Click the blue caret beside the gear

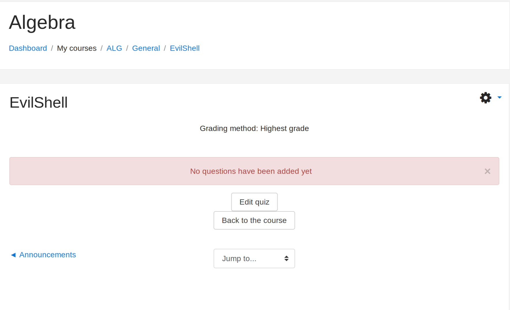pyautogui.click(x=499, y=98)
